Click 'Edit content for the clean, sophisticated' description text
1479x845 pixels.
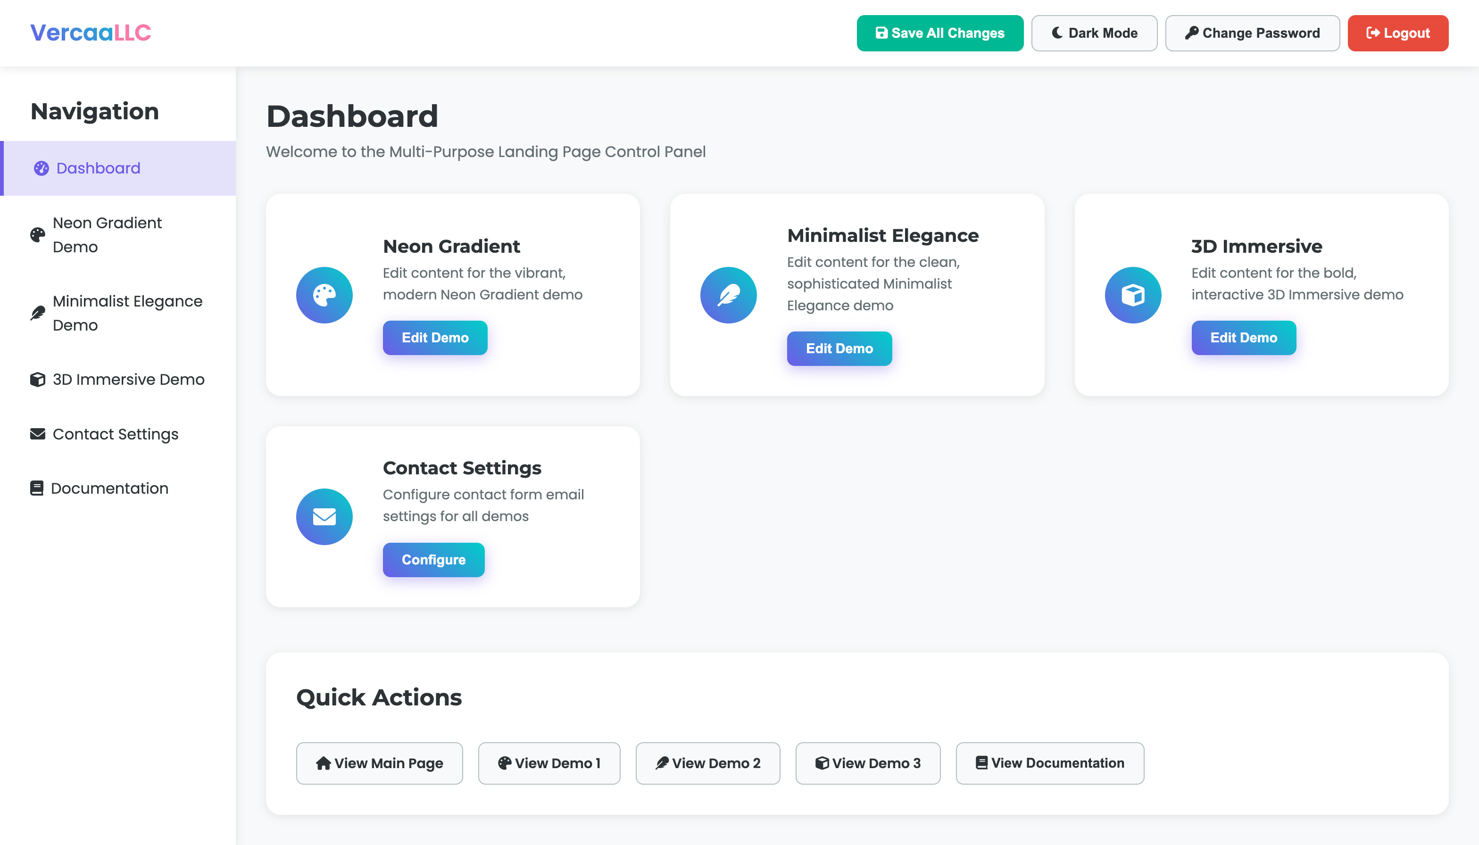873,284
